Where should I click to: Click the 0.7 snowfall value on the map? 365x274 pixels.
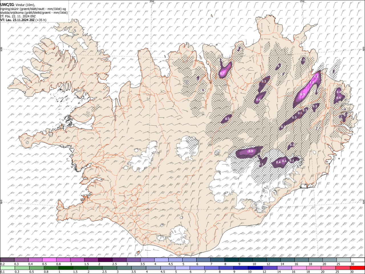[x=222, y=74]
